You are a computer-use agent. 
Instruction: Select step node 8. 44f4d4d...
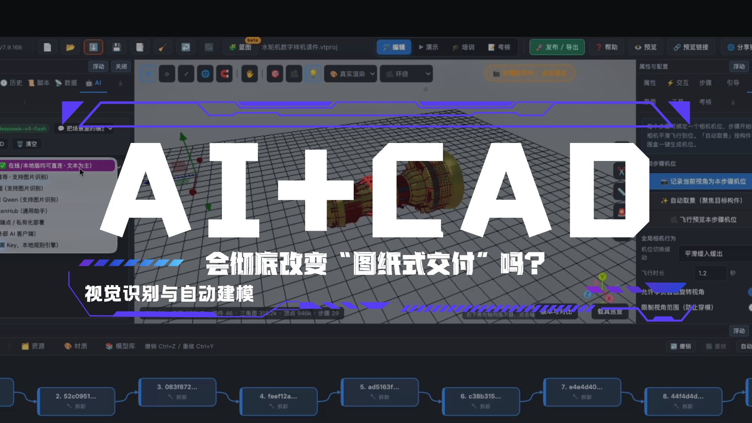tap(683, 401)
